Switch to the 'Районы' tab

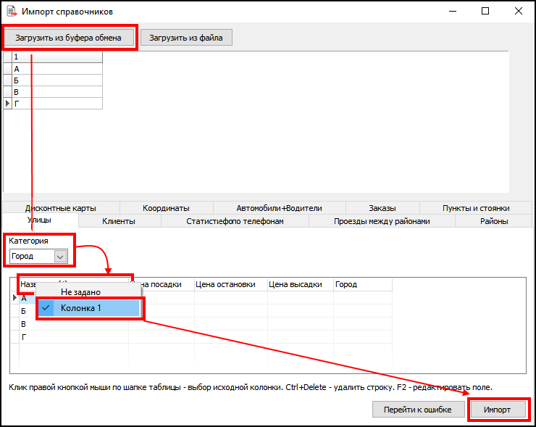(x=494, y=221)
